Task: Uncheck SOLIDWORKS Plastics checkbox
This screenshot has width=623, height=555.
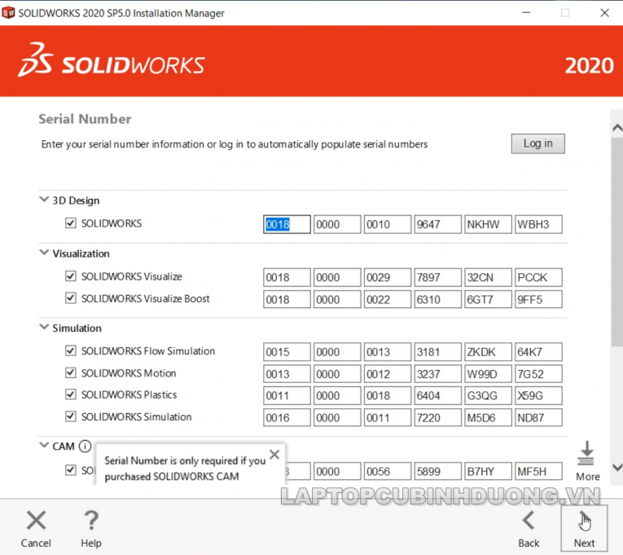Action: [x=71, y=394]
